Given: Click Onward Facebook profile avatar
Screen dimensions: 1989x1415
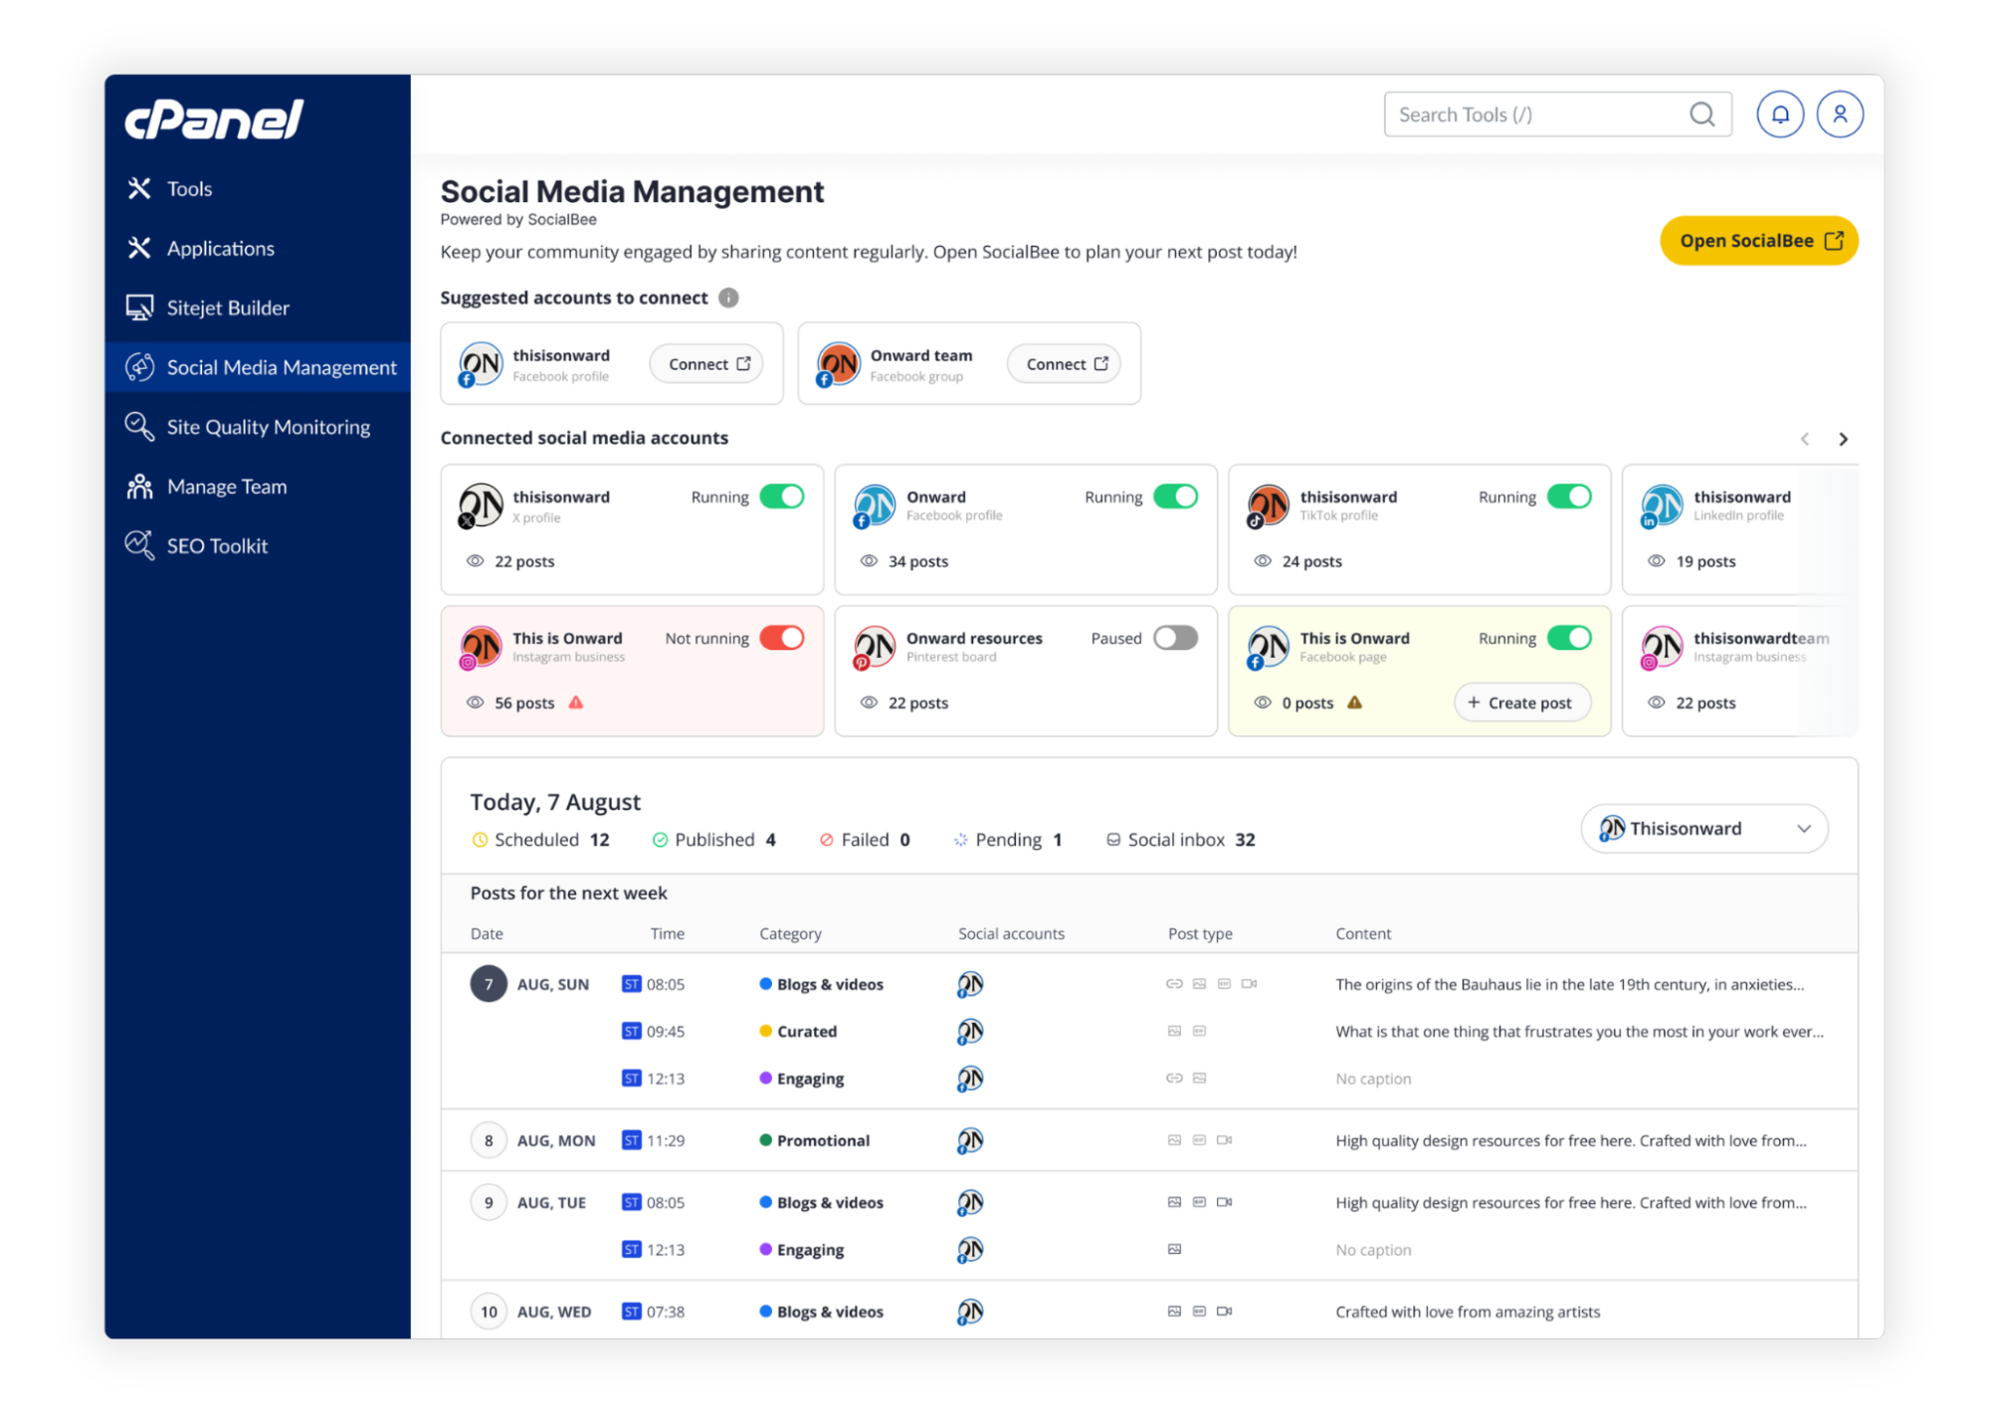Looking at the screenshot, I should click(x=875, y=505).
